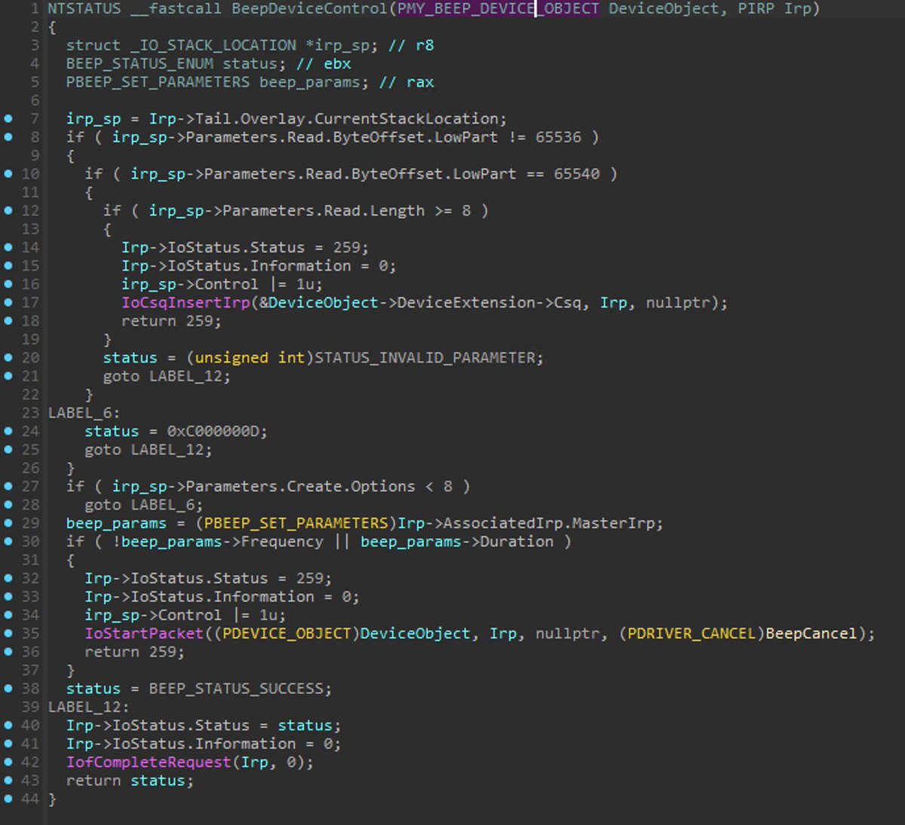The width and height of the screenshot is (905, 825).
Task: Click return 259 on line 18
Action: click(171, 321)
